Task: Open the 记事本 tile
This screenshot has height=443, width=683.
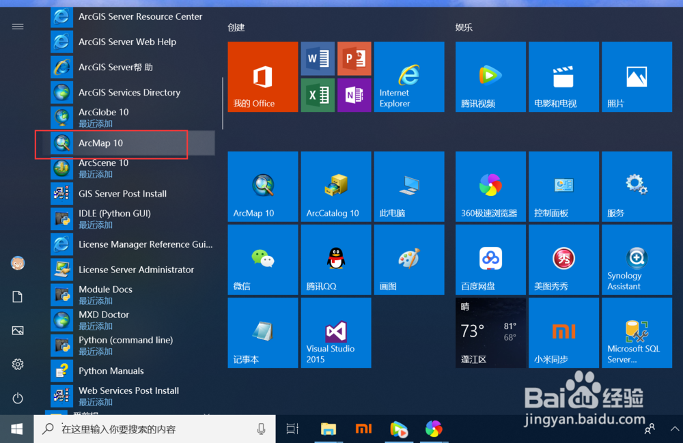Action: (263, 333)
